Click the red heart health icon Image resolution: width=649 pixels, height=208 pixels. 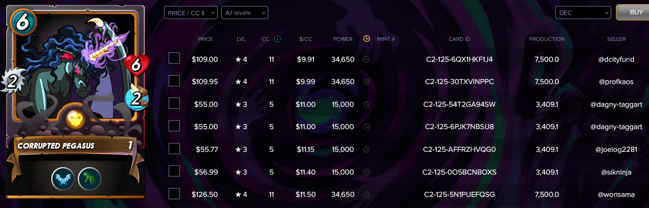click(136, 66)
